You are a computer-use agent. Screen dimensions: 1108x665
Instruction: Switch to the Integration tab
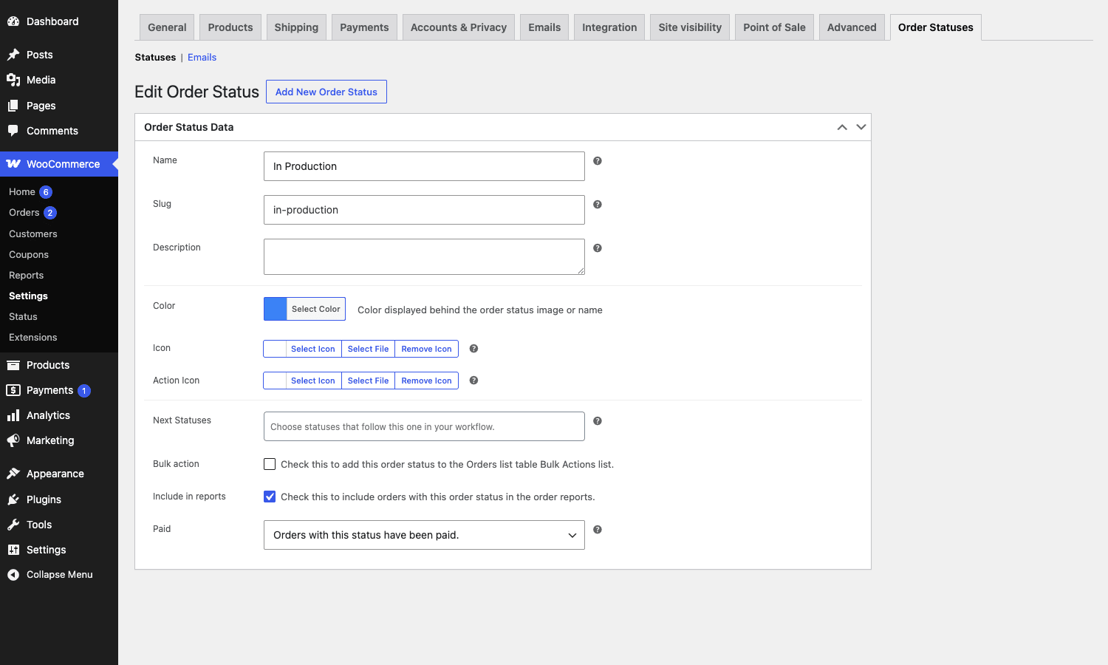609,27
